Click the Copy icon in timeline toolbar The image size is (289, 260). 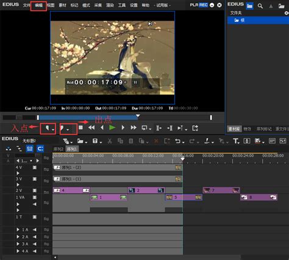[x=120, y=141]
